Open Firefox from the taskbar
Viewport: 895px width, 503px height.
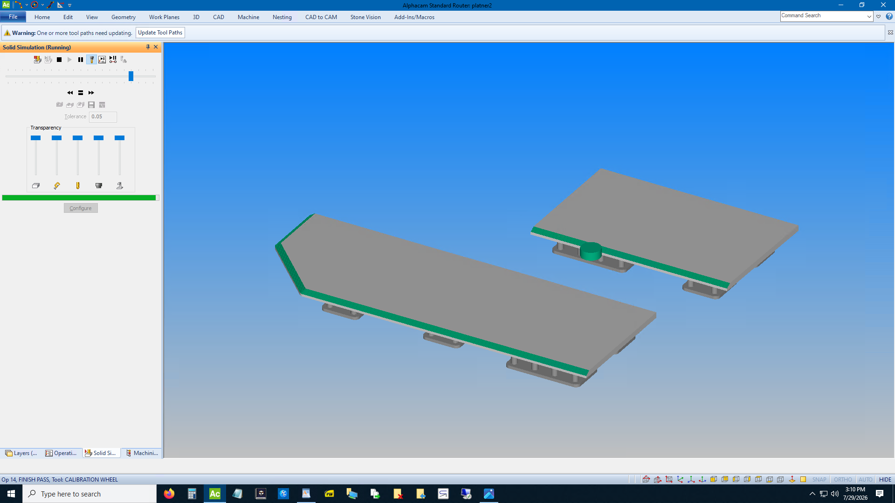click(169, 494)
